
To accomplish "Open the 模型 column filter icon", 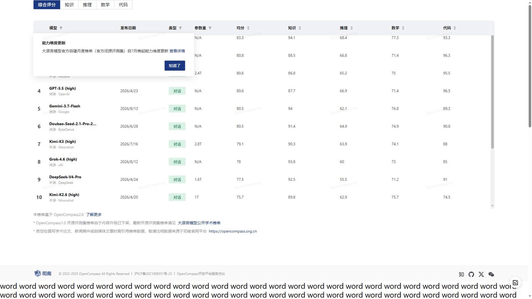I will 61,28.
